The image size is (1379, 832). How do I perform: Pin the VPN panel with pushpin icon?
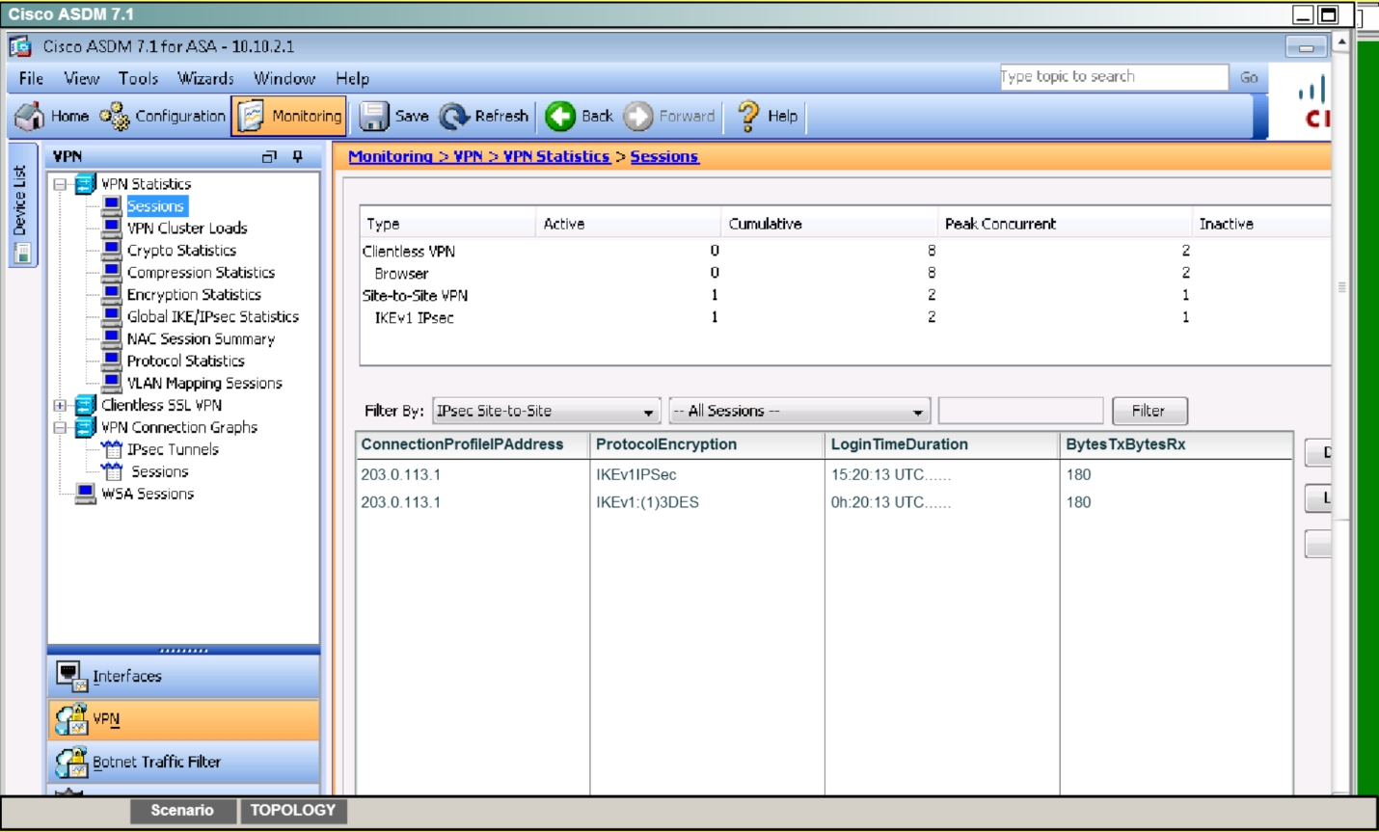point(298,156)
